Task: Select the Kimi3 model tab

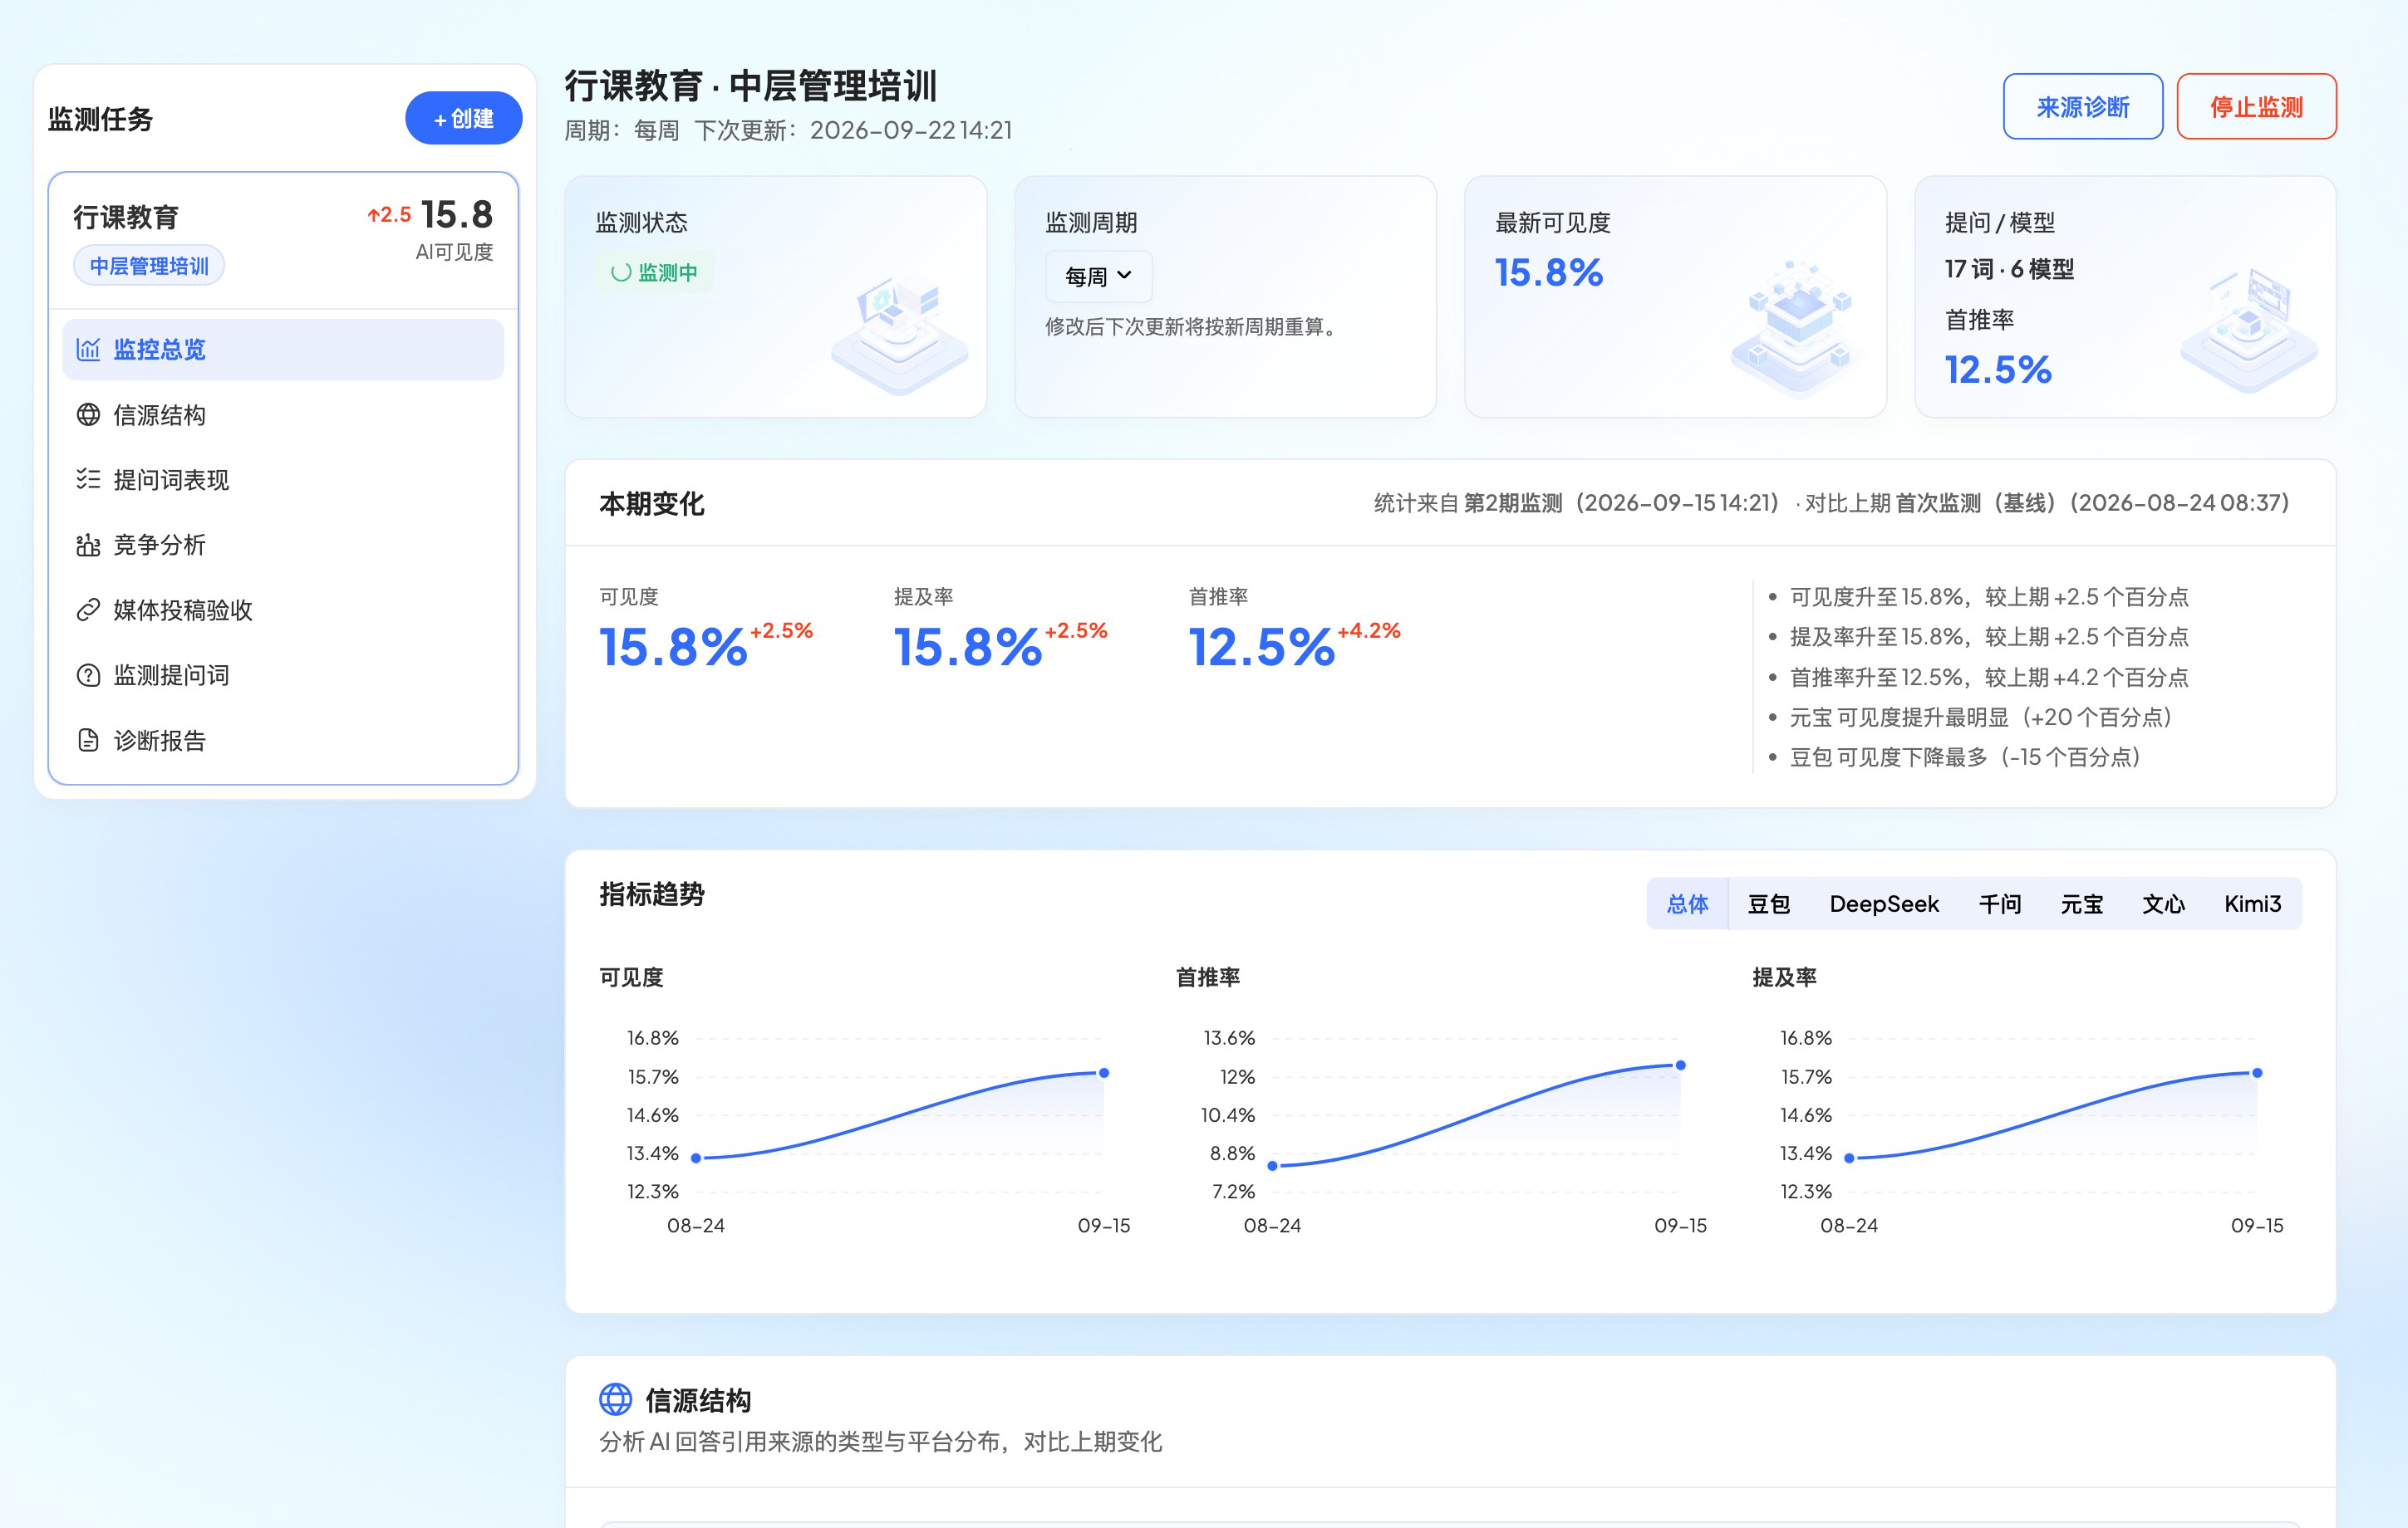Action: (x=2252, y=904)
